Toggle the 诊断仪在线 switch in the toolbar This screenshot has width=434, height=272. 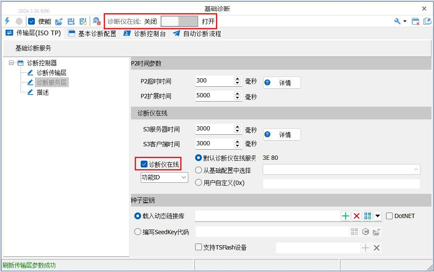click(179, 21)
